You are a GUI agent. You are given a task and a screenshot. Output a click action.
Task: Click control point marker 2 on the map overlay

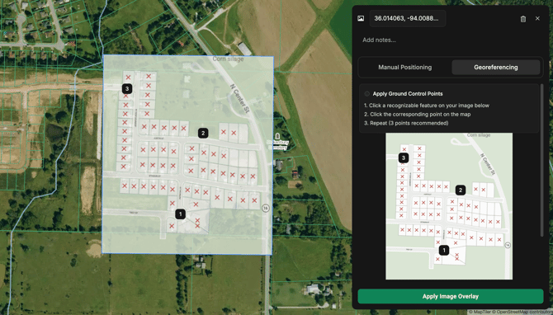coord(203,134)
